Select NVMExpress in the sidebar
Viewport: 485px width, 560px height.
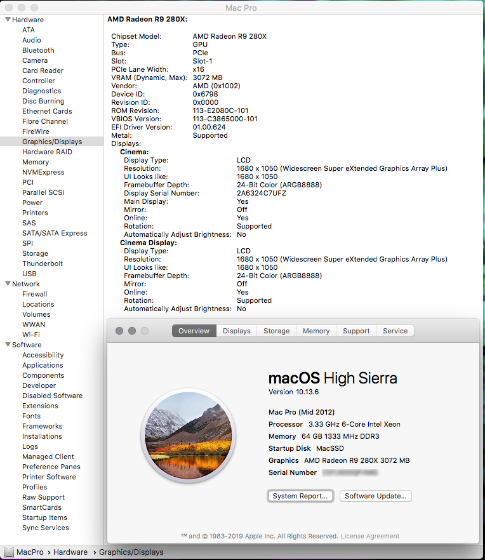coord(43,172)
